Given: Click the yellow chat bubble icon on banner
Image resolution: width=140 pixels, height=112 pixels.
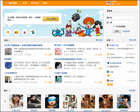Looking at the screenshot, I should point(8,32).
